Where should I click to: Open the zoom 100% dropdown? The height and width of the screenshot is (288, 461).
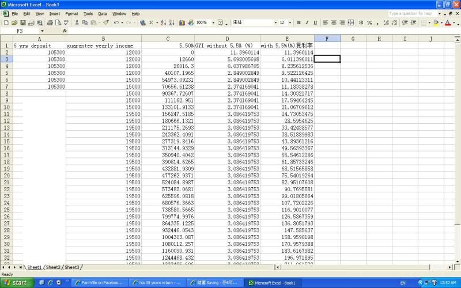click(x=212, y=22)
